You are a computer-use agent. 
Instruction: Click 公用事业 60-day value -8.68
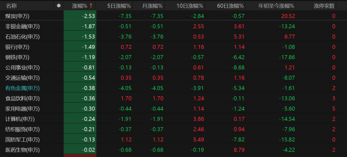pyautogui.click(x=238, y=67)
